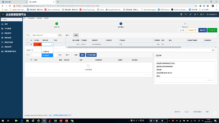Open lower grid search column selector
This screenshot has width=219, height=123.
coord(28,55)
